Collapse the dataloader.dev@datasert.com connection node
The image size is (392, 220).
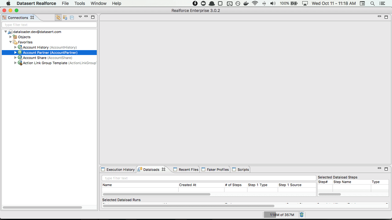(x=6, y=32)
